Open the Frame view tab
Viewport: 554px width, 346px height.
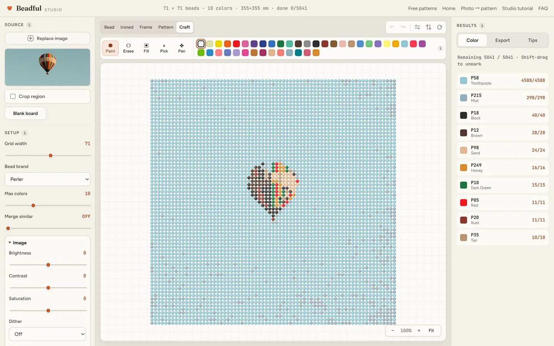tap(146, 27)
